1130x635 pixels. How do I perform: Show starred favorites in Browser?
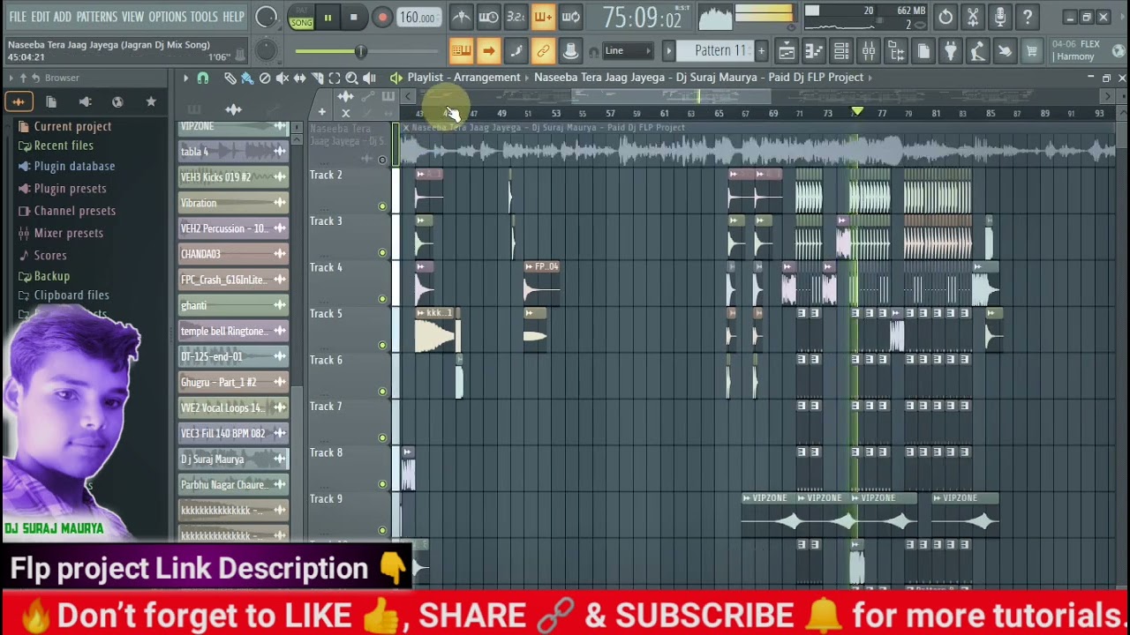coord(151,102)
